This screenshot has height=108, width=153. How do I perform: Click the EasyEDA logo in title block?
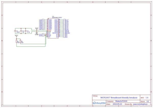click(99, 103)
